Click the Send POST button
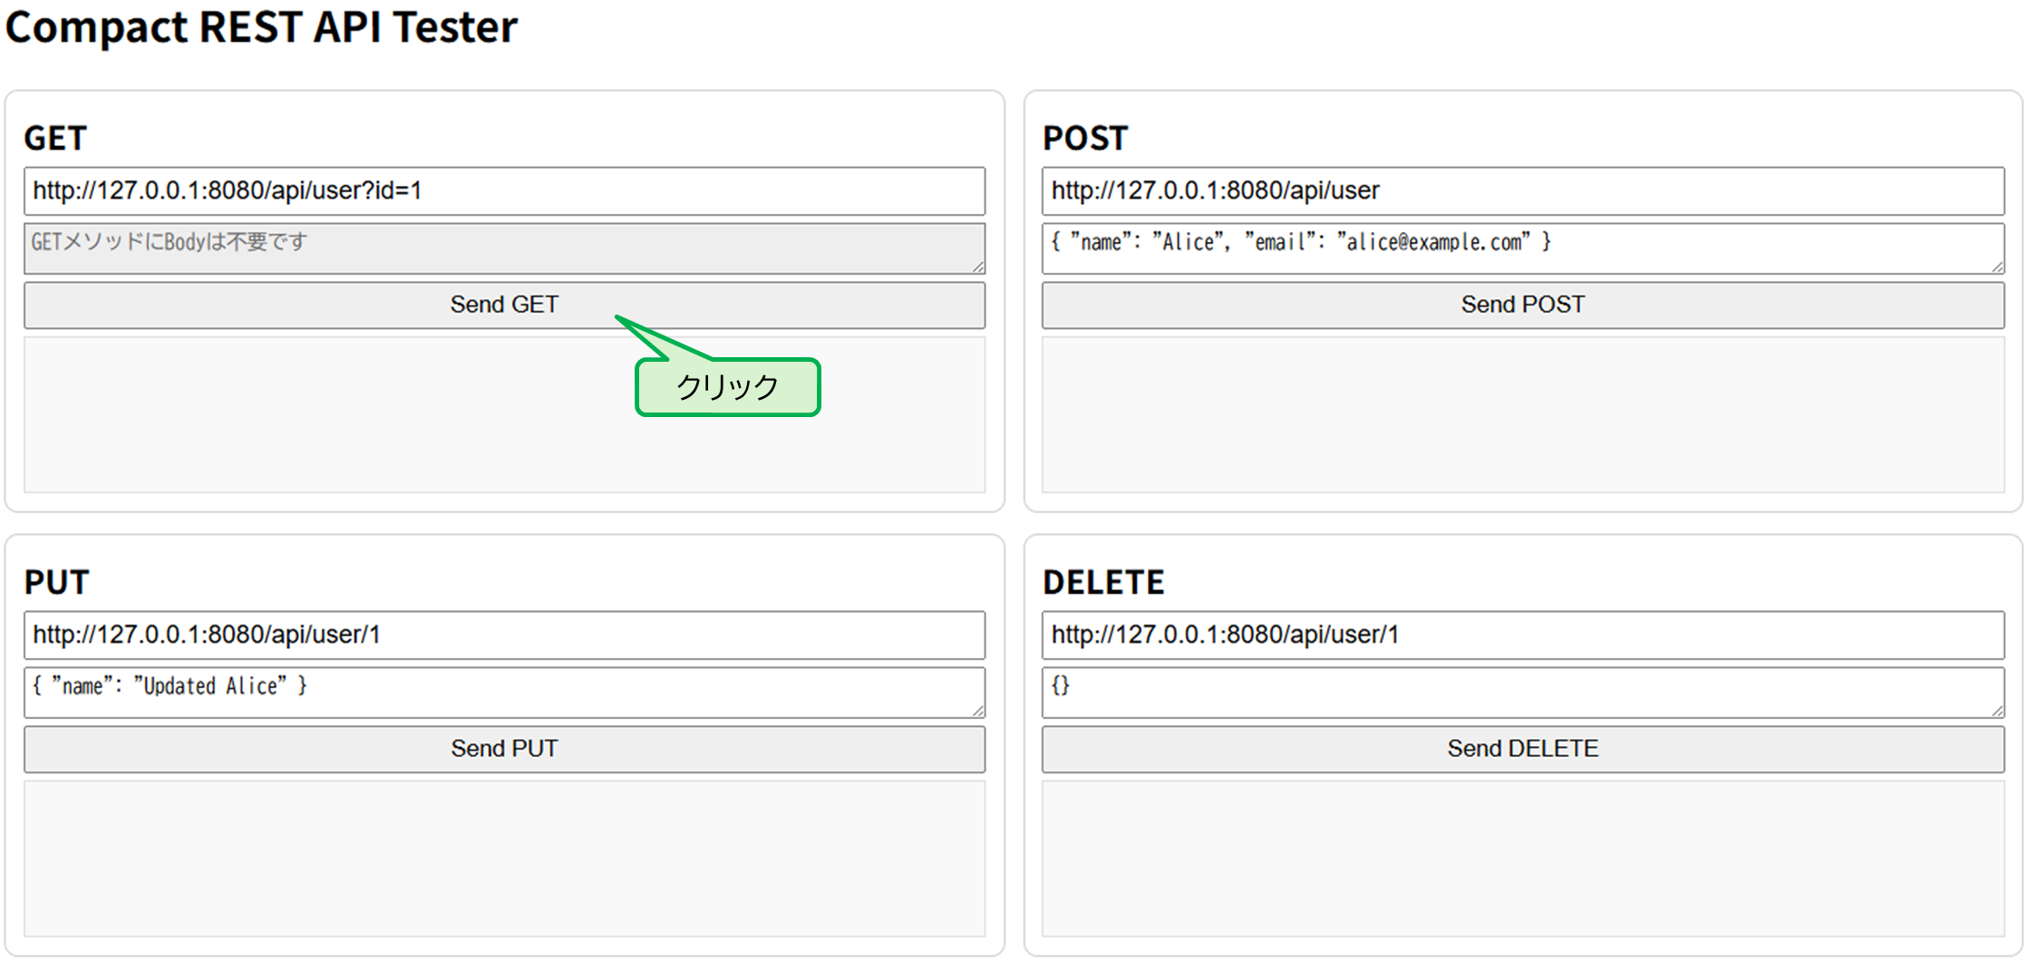 click(x=1523, y=305)
